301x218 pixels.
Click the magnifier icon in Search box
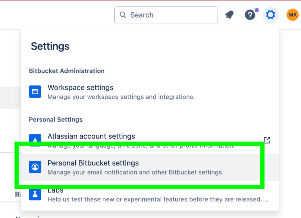tap(123, 15)
